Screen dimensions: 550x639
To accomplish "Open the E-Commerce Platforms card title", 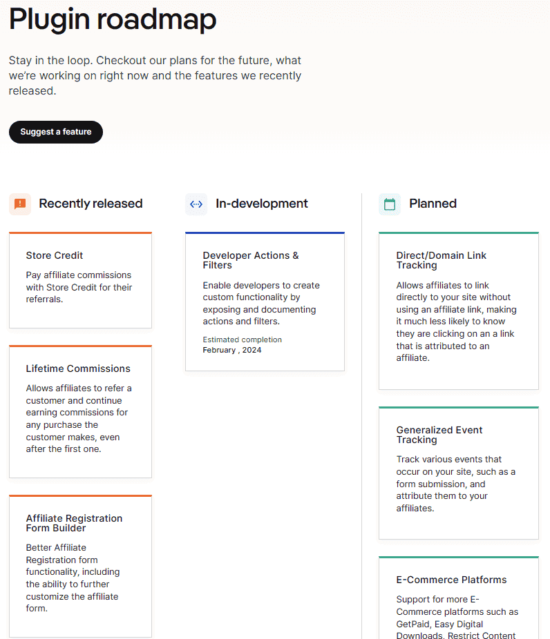I will point(451,580).
